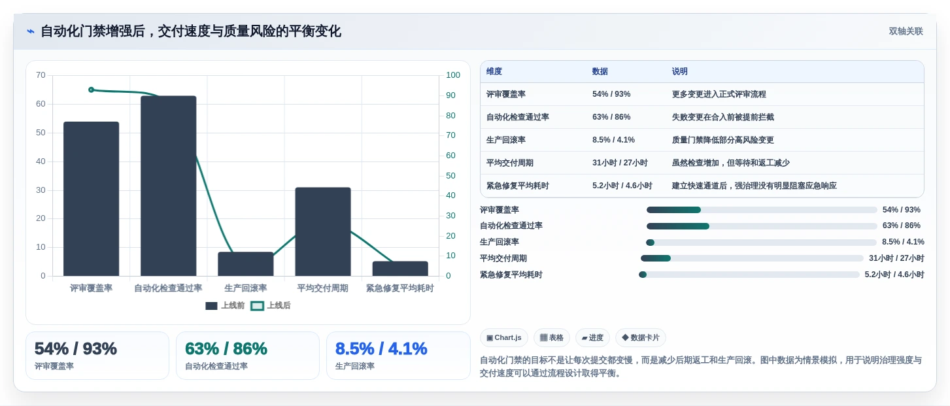Click the 自动化检查通过率 progress bar

[x=762, y=226]
